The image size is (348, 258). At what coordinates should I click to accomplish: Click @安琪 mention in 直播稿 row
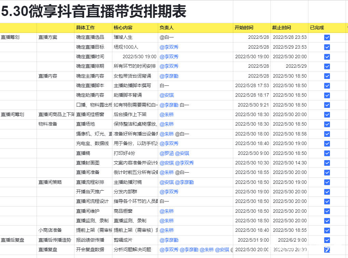pyautogui.click(x=182, y=154)
